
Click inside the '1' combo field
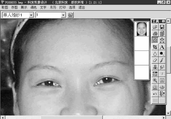coord(48,15)
